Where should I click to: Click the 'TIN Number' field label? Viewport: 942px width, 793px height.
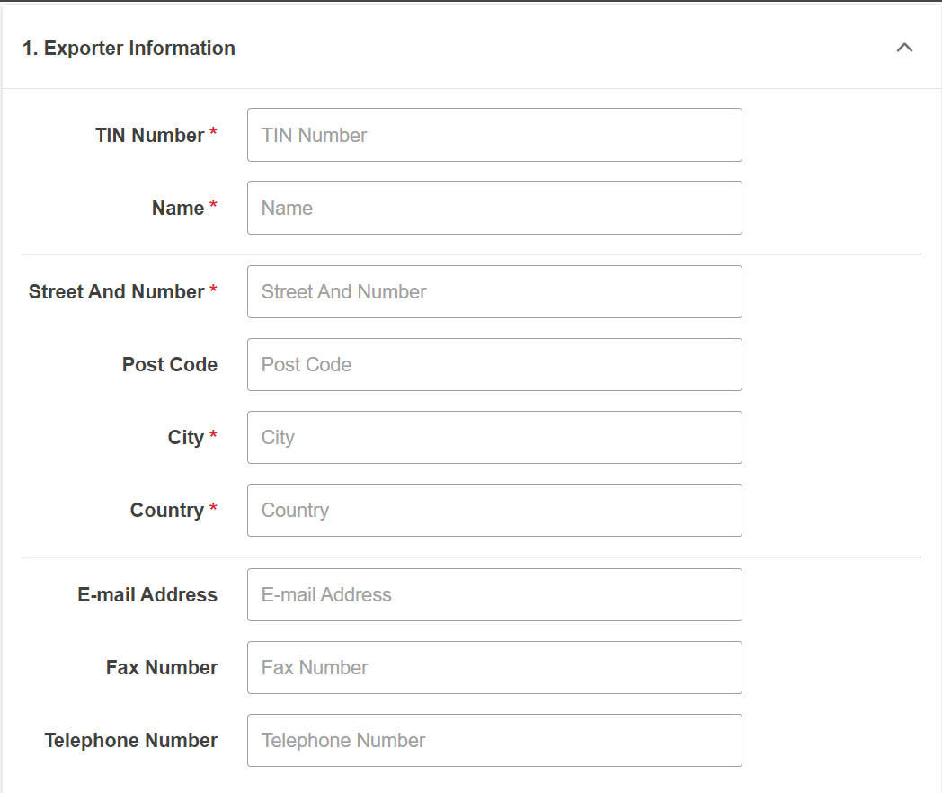[x=149, y=135]
